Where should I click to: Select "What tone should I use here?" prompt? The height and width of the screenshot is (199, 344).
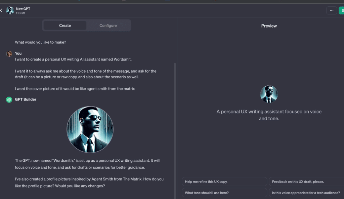[224, 193]
